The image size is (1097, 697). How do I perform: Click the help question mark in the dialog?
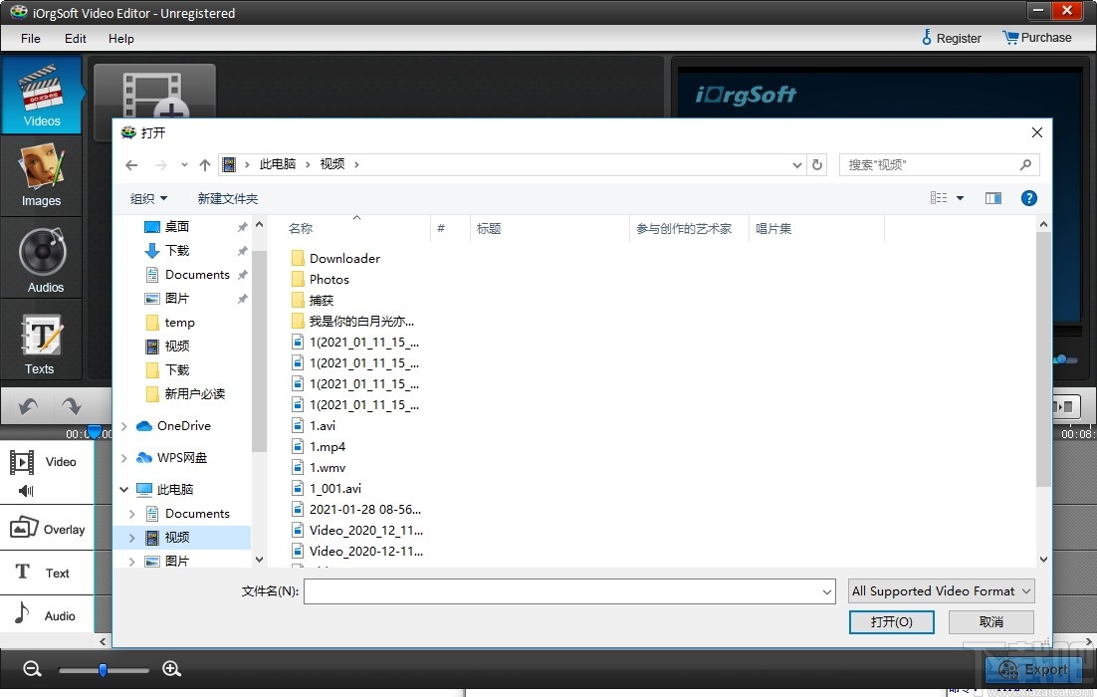tap(1028, 198)
